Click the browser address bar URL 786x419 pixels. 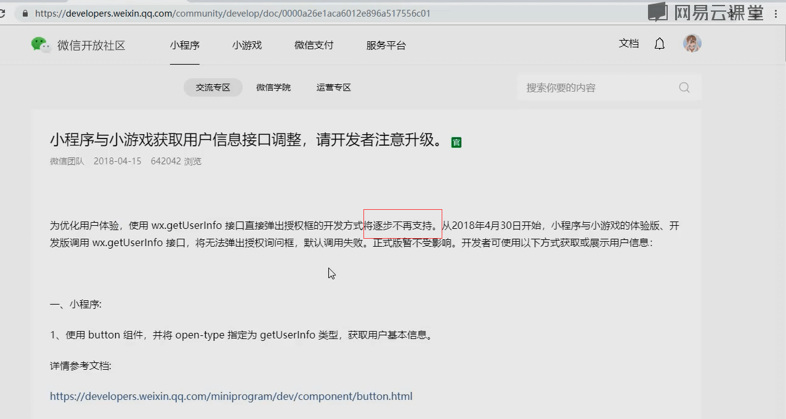(233, 13)
